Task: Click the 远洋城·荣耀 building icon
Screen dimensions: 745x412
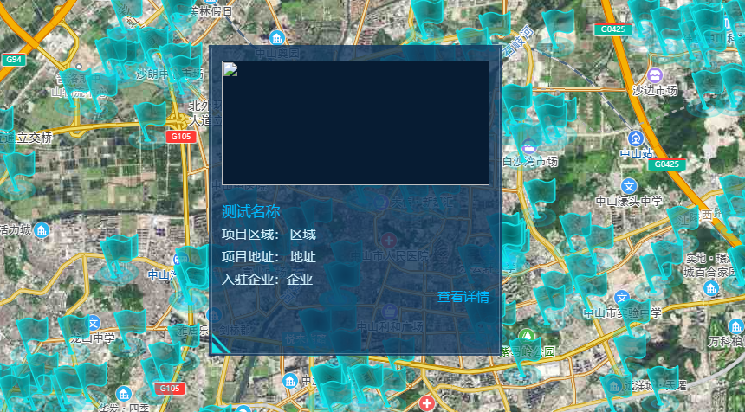Action: pyautogui.click(x=614, y=385)
